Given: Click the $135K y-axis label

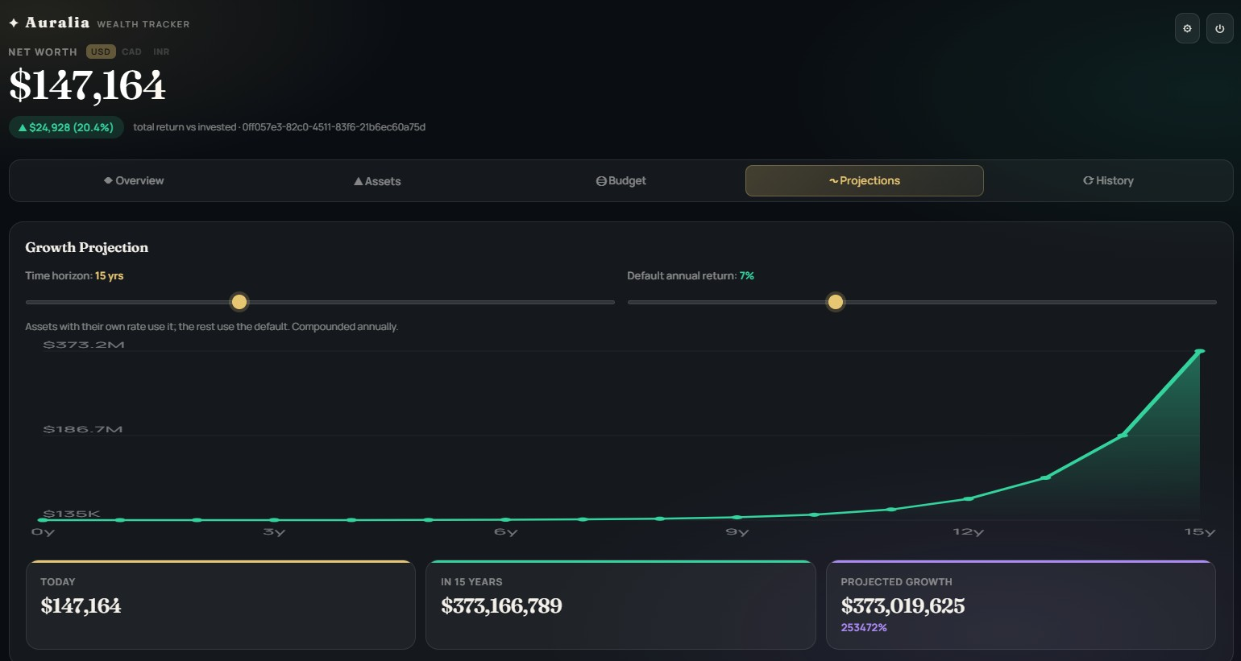Looking at the screenshot, I should click(x=72, y=514).
